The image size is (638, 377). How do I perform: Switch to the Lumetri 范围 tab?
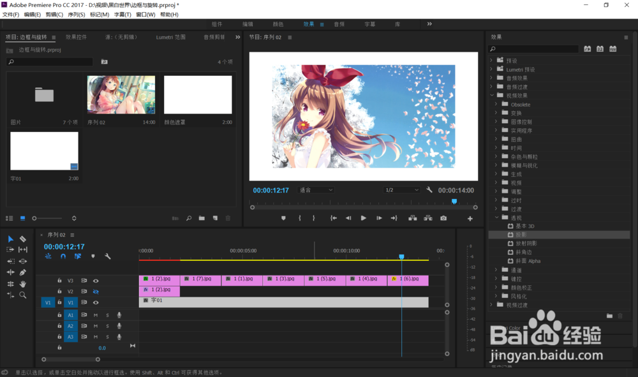click(x=171, y=37)
